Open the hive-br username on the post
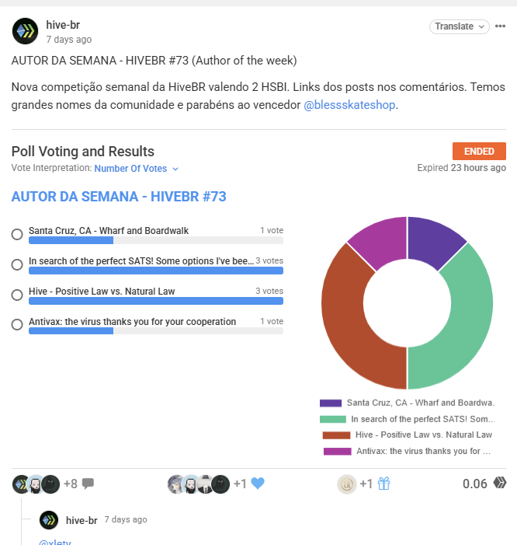517x545 pixels. click(x=63, y=25)
